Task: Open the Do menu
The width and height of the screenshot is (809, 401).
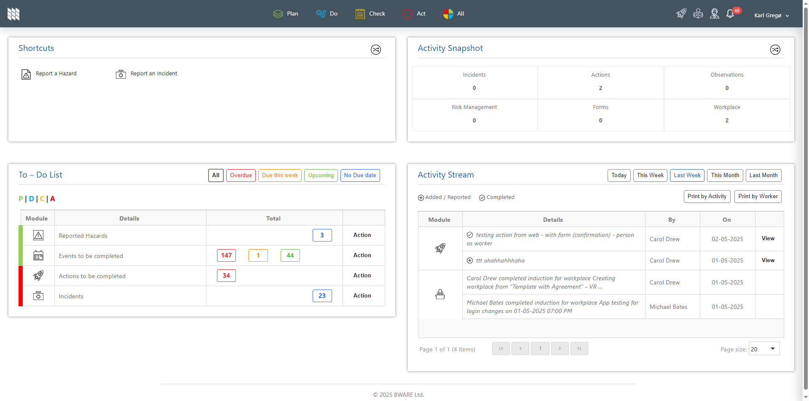Action: point(327,14)
